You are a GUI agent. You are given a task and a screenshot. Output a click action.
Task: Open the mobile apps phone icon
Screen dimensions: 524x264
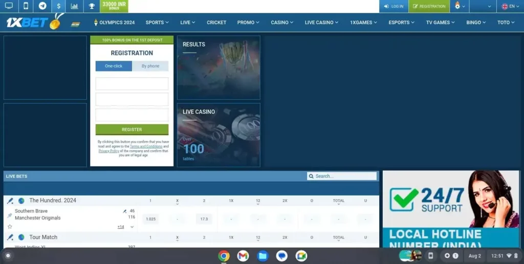pos(26,6)
